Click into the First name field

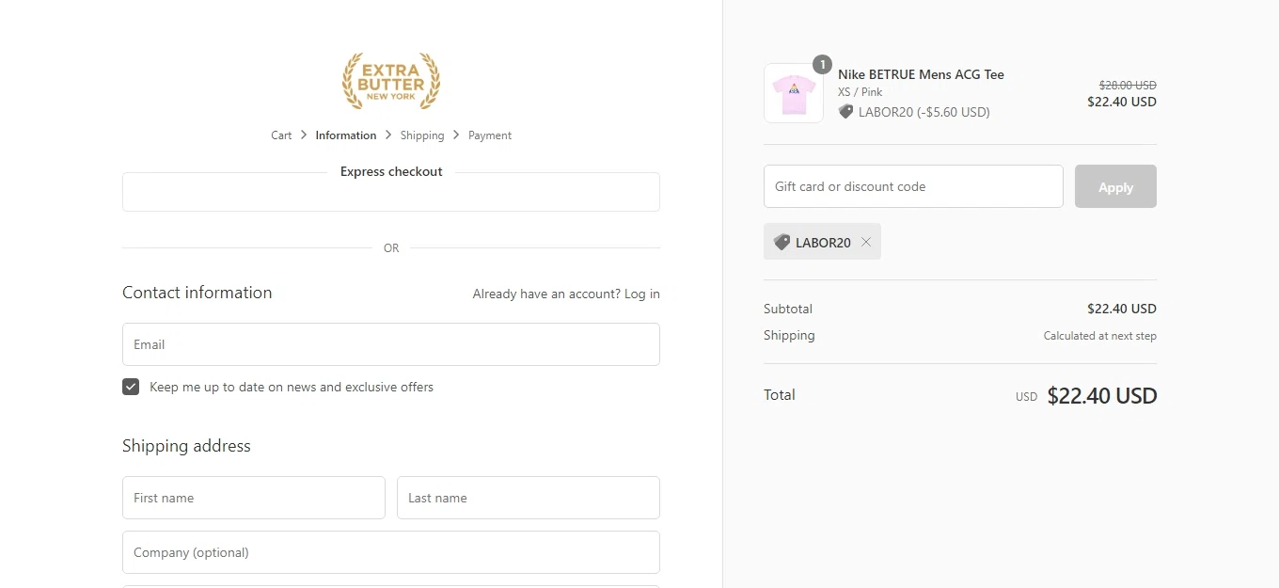[x=254, y=498]
